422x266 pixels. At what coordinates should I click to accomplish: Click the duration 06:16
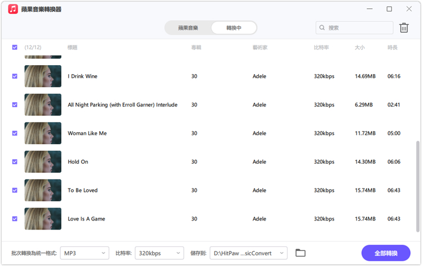click(x=394, y=76)
